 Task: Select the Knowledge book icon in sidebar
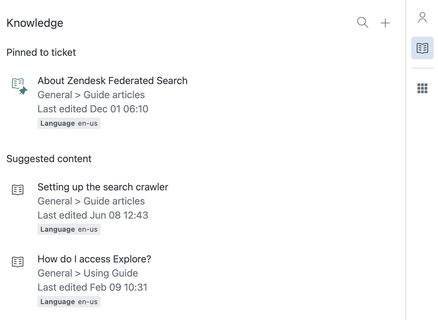pos(422,48)
